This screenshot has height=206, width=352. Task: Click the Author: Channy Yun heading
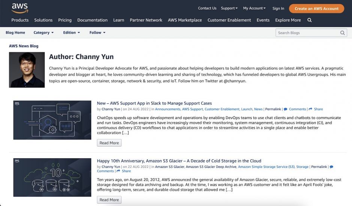pyautogui.click(x=81, y=57)
